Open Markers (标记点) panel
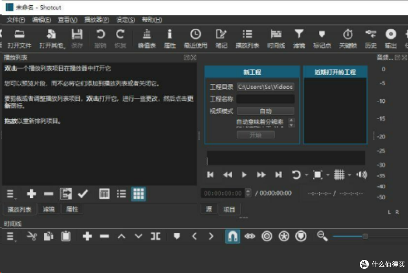This screenshot has width=409, height=273. click(x=322, y=39)
